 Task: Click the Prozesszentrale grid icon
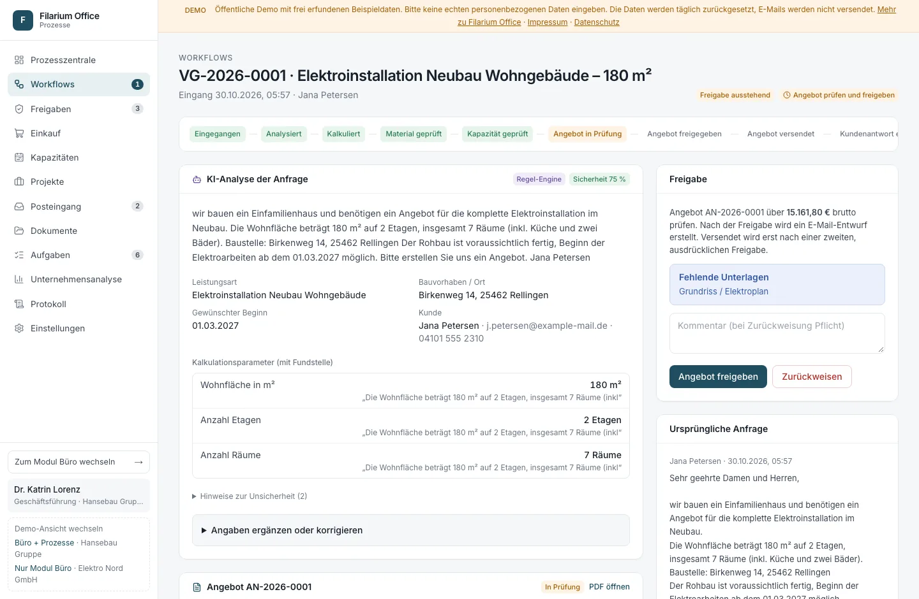click(19, 60)
